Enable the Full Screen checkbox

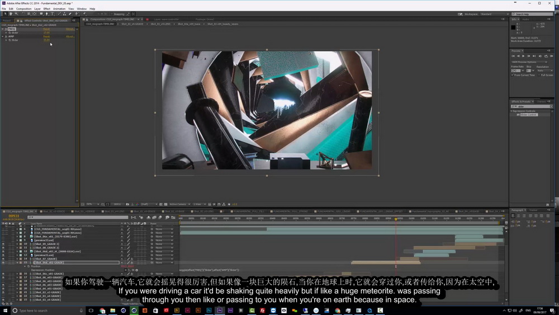[539, 75]
